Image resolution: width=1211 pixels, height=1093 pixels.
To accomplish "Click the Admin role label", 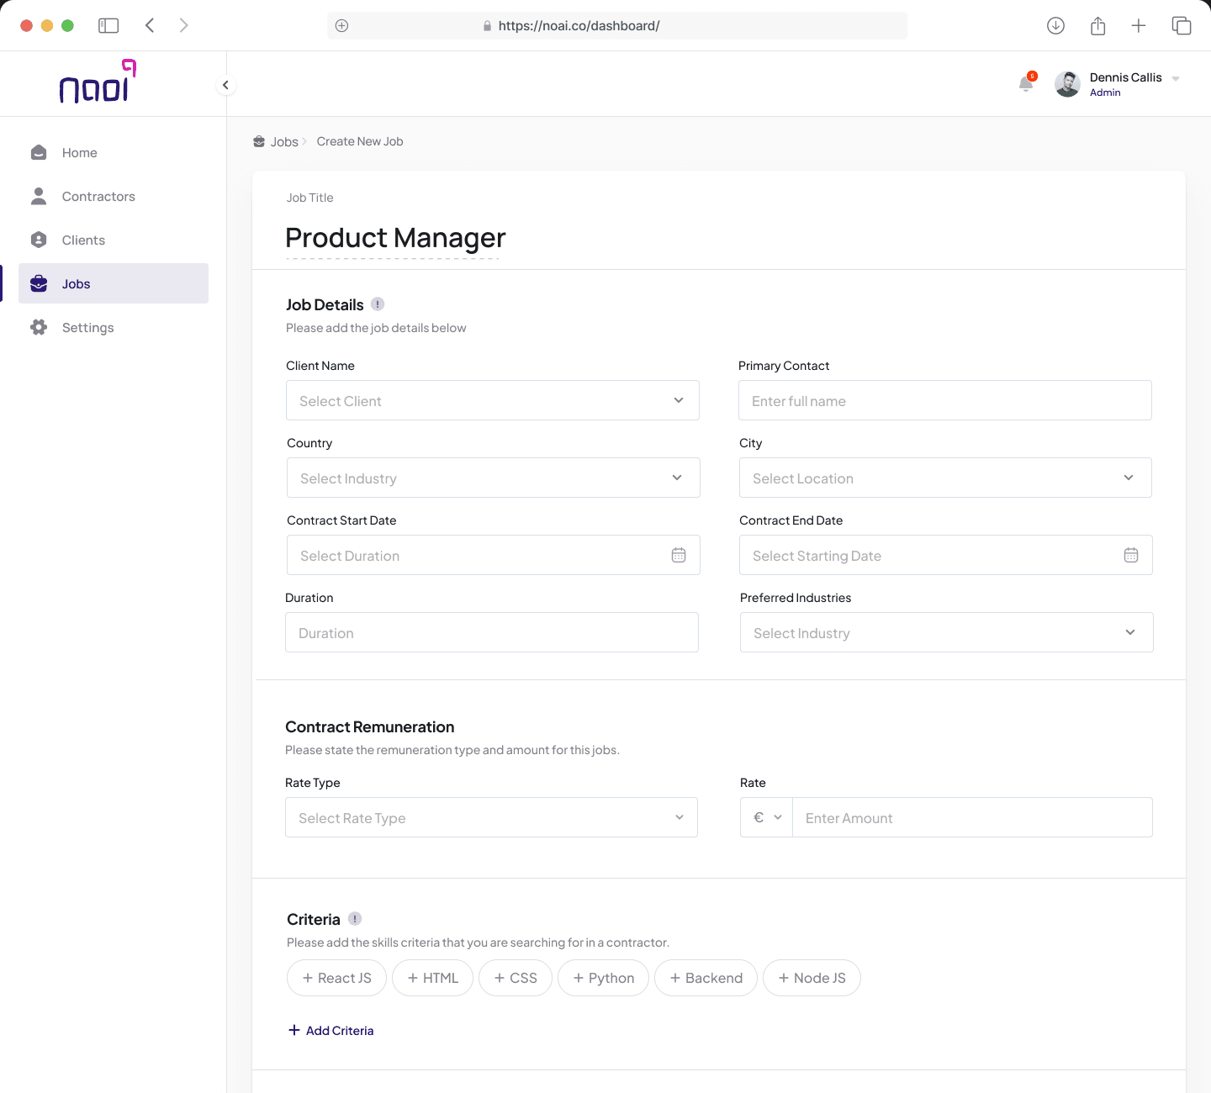I will coord(1105,92).
